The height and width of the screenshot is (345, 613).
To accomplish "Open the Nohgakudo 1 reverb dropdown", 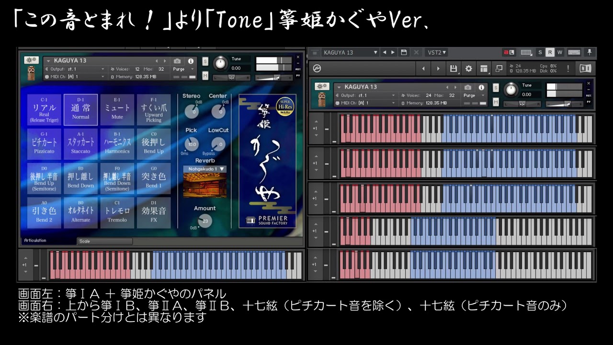I will pos(205,169).
